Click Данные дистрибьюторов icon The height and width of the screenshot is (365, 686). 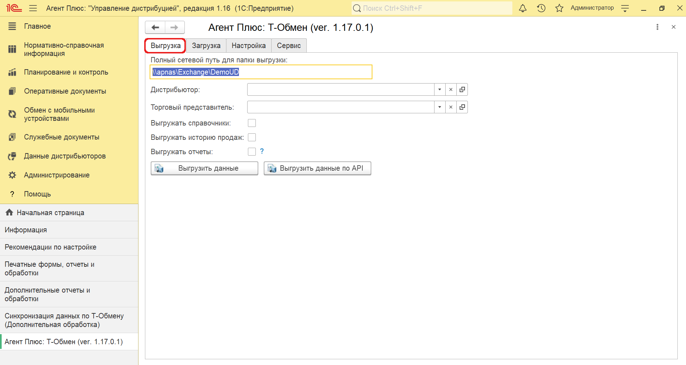click(x=12, y=156)
